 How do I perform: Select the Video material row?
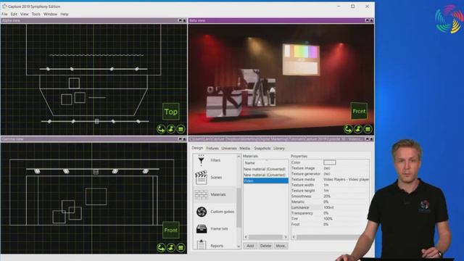(266, 181)
